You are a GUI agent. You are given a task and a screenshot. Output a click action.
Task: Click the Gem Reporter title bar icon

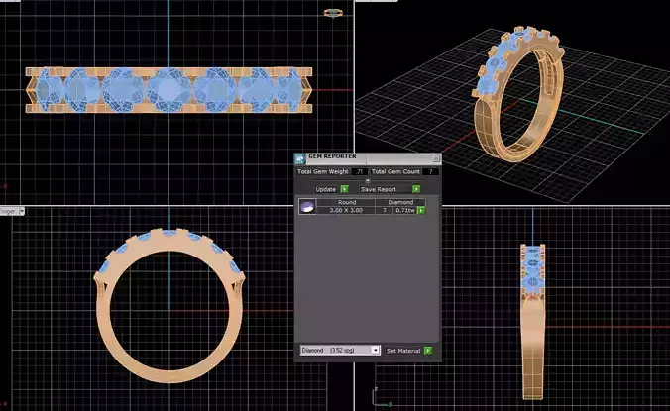pos(300,158)
